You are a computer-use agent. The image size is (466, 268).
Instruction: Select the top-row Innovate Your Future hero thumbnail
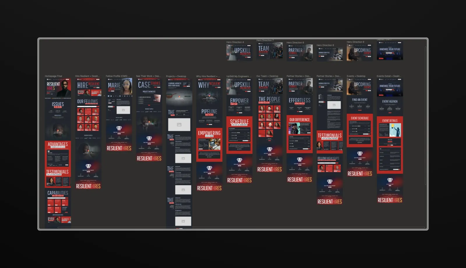click(x=390, y=51)
